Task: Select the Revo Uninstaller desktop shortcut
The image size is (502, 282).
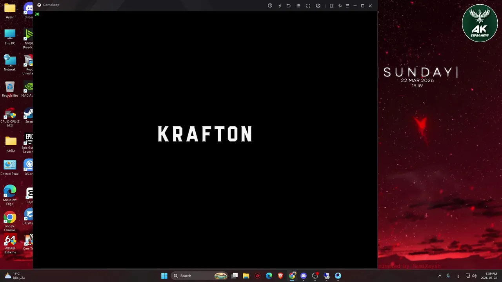Action: (x=28, y=65)
